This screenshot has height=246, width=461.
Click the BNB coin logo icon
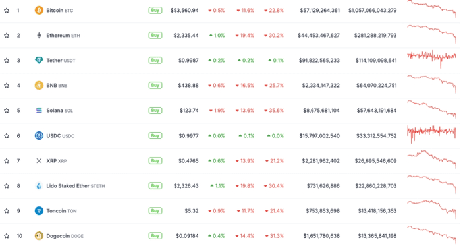pos(39,85)
